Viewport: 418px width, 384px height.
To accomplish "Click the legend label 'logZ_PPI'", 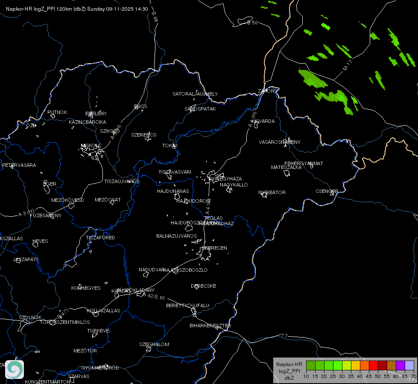I will point(289,371).
